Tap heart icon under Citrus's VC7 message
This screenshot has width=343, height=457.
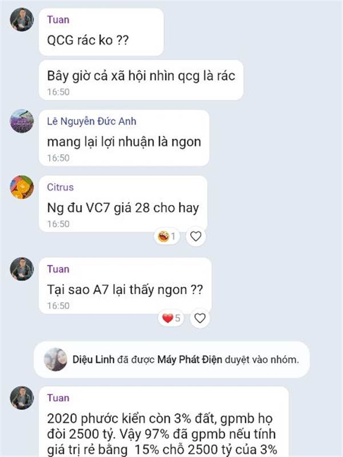[x=196, y=236]
